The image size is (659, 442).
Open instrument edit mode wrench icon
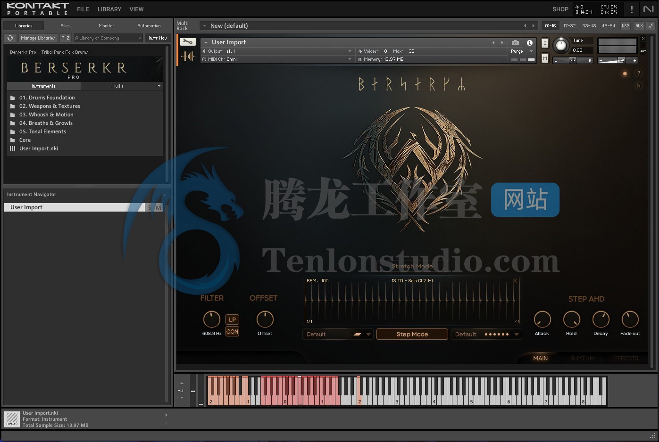tap(188, 42)
